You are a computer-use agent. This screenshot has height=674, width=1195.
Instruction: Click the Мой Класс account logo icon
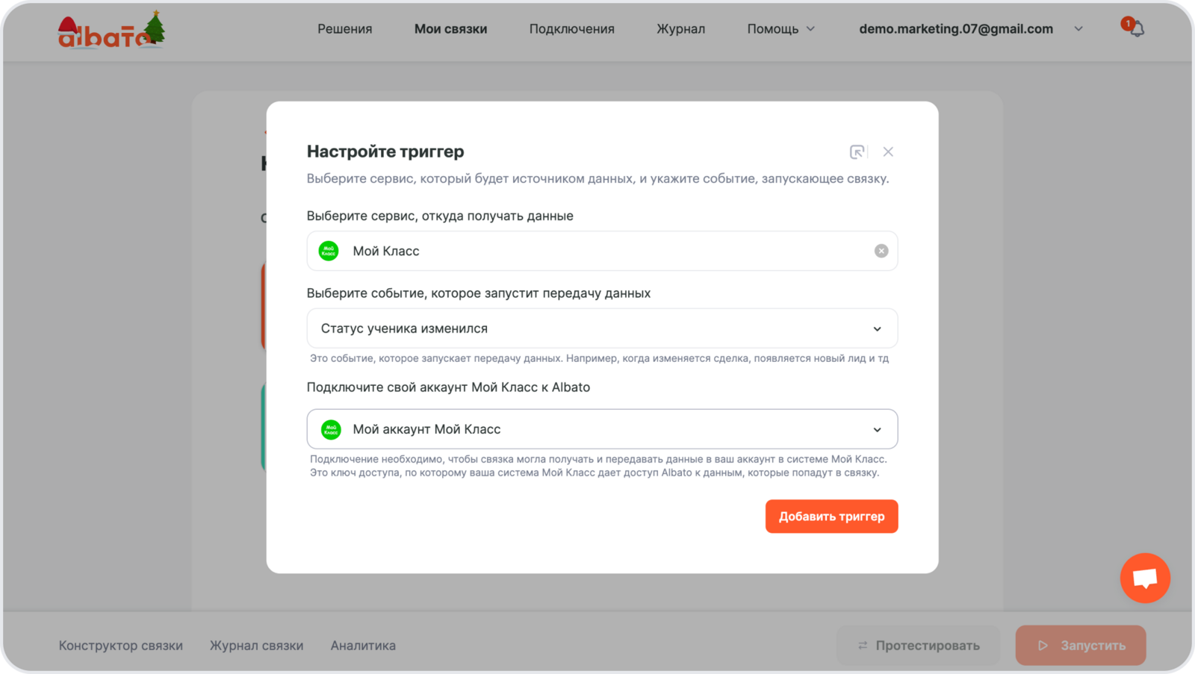click(x=331, y=429)
